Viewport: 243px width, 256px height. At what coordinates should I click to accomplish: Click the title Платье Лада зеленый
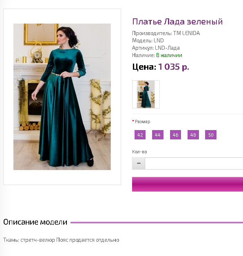pos(177,22)
